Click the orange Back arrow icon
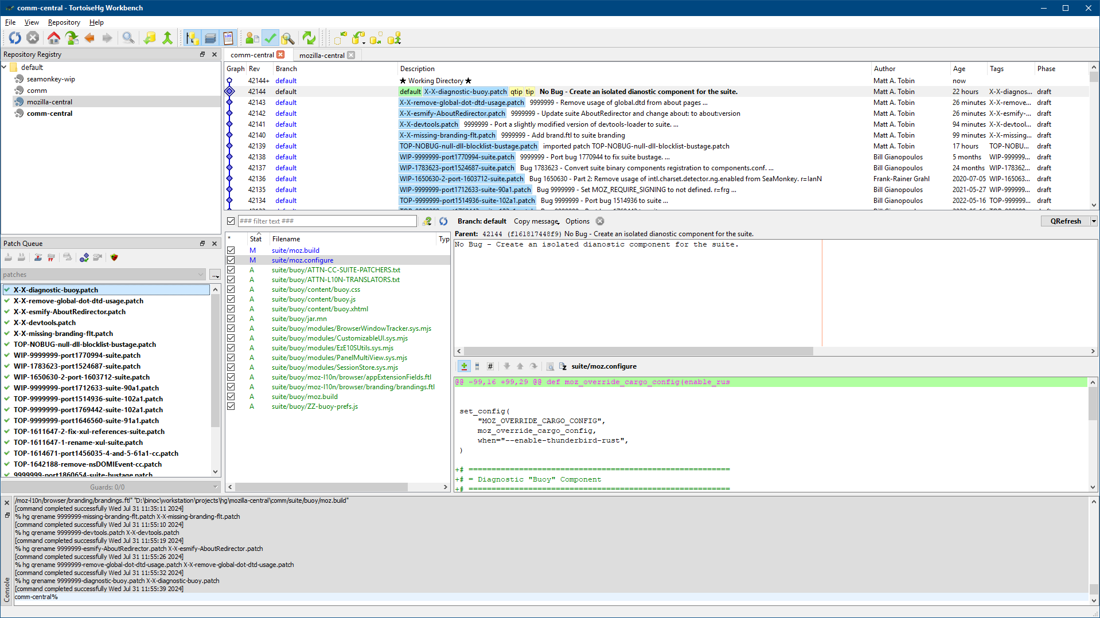Screen dimensions: 1100x618 point(89,38)
